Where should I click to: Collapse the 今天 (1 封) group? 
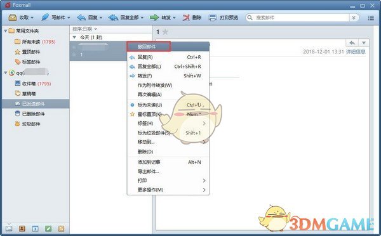(x=74, y=37)
